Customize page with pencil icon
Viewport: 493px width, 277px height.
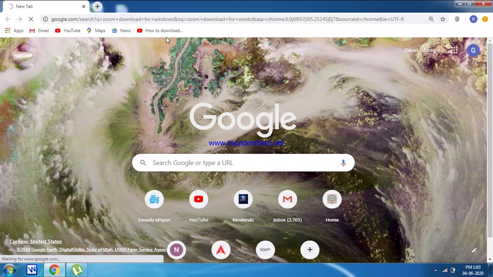(x=474, y=250)
